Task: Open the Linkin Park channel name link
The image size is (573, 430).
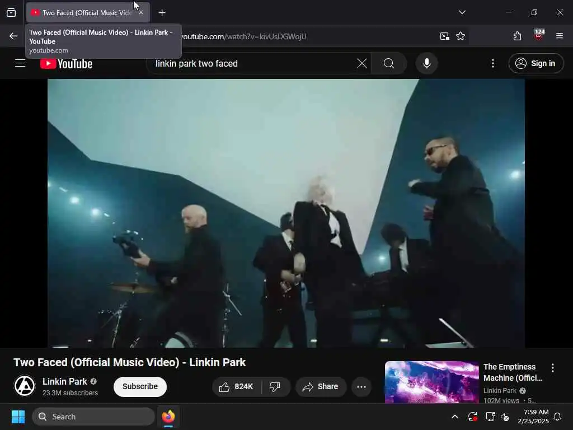Action: [65, 381]
